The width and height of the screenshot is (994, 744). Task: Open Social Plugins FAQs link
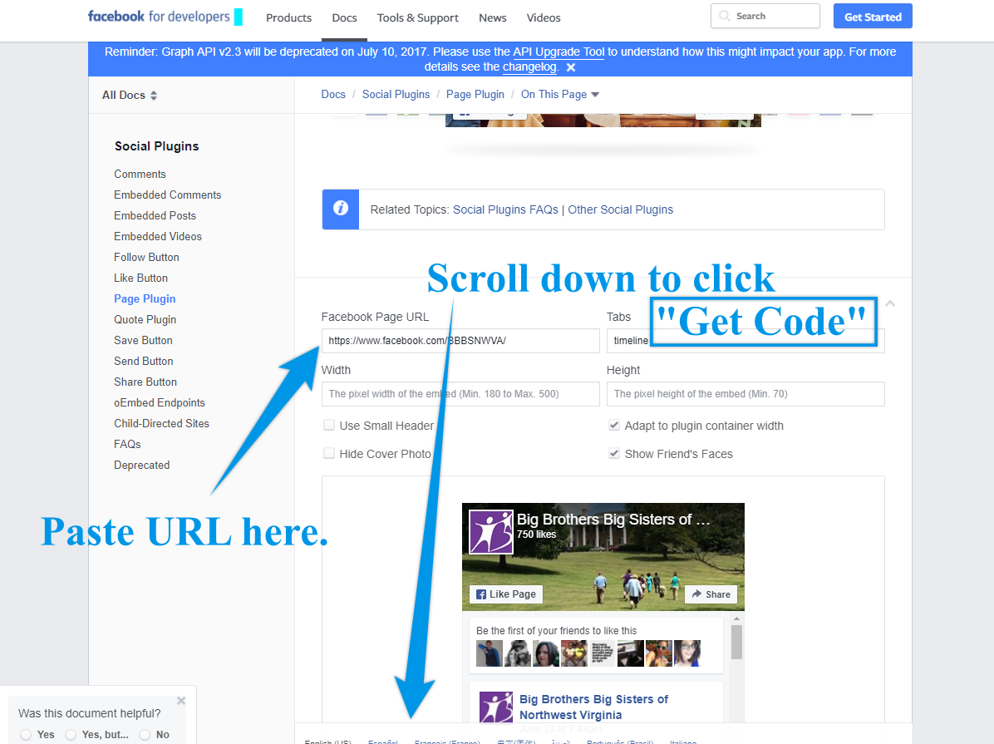505,209
